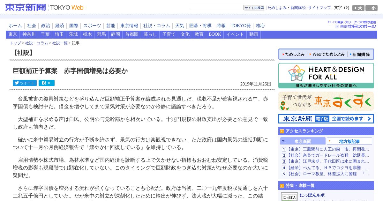
Task: Select the 栃木 regional tab
Action: (87, 34)
